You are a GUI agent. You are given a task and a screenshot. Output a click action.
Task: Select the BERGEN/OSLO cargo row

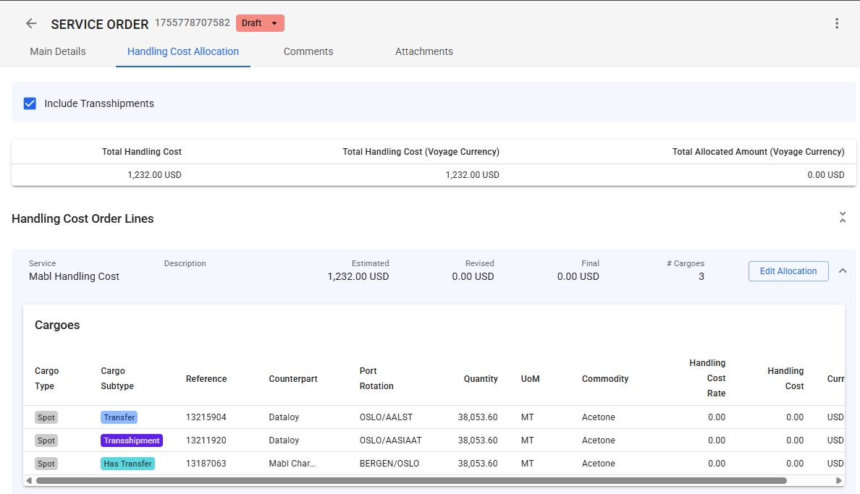pos(389,464)
